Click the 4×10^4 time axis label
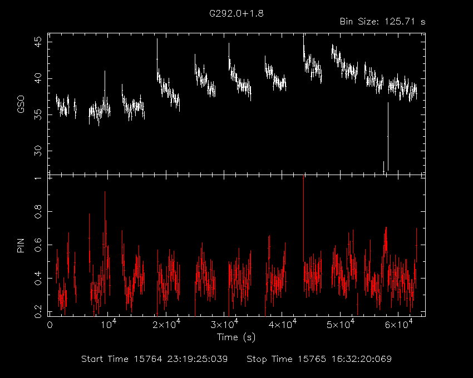The height and width of the screenshot is (378, 473). [282, 324]
